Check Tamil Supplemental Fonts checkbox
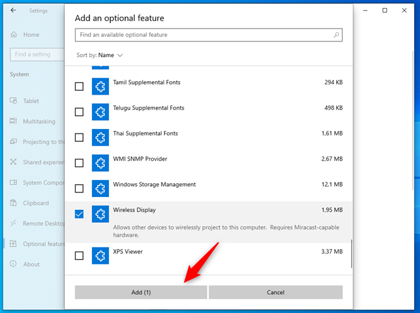This screenshot has height=313, width=420. point(79,86)
